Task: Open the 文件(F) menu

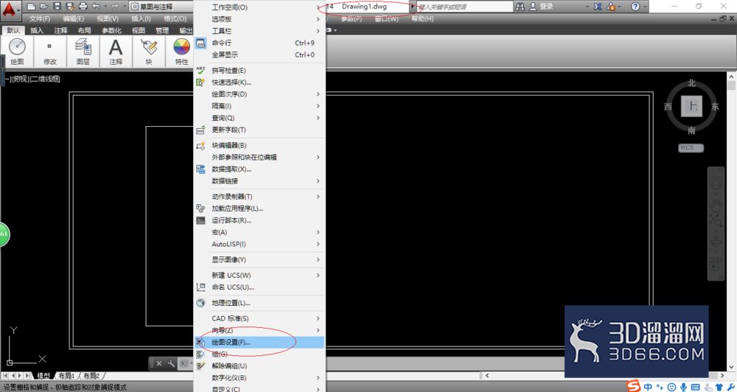Action: 40,19
